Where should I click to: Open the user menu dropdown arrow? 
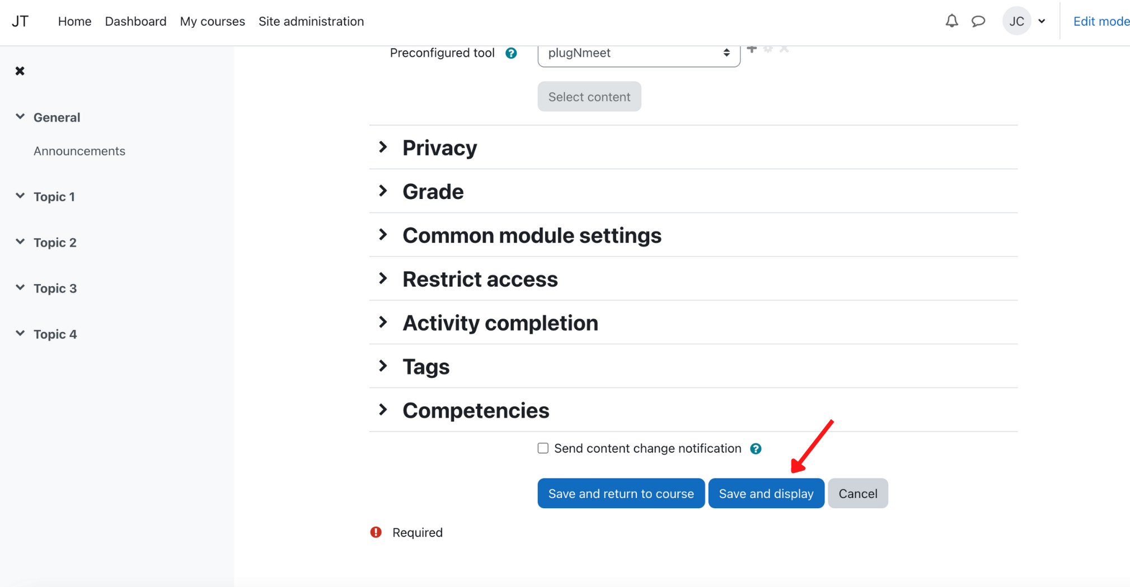(x=1042, y=21)
